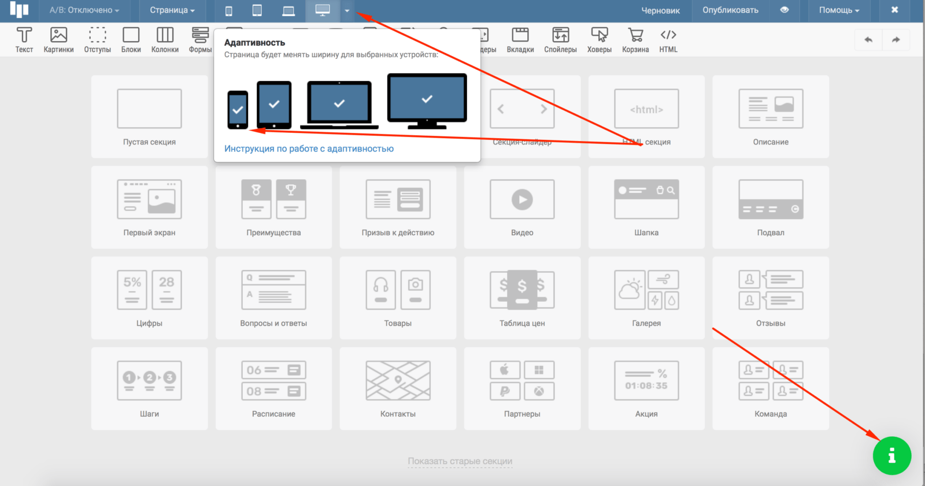Click the Корзина cart tool
The image size is (925, 486).
[x=635, y=40]
